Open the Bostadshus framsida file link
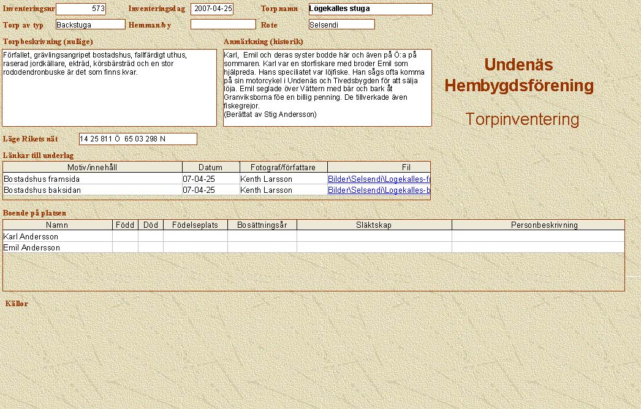The height and width of the screenshot is (409, 641). pyautogui.click(x=379, y=179)
